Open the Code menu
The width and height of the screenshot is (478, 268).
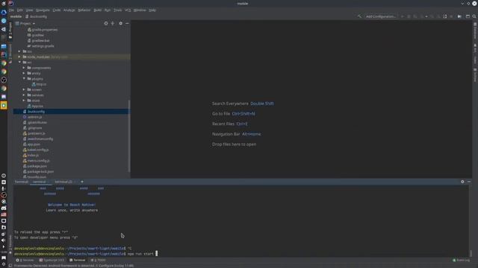coord(57,10)
